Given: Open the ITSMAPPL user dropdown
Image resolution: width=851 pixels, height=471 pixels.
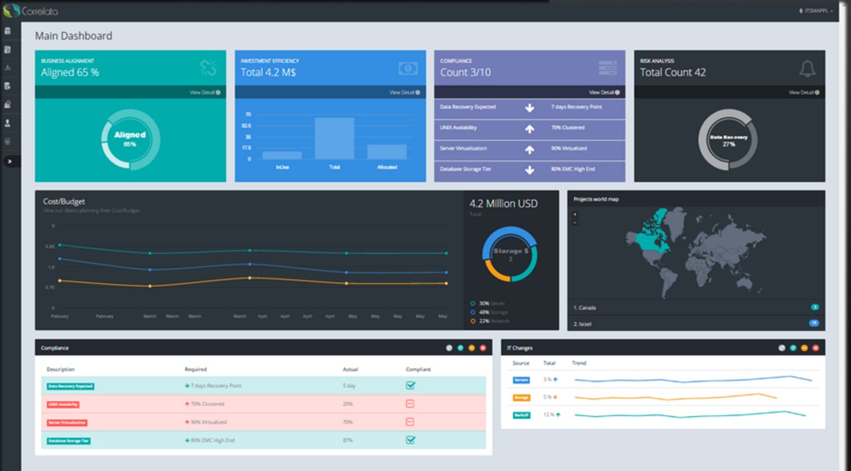Looking at the screenshot, I should pos(816,11).
